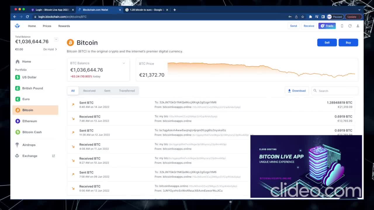Click the US Dollar sidebar icon

[18, 77]
